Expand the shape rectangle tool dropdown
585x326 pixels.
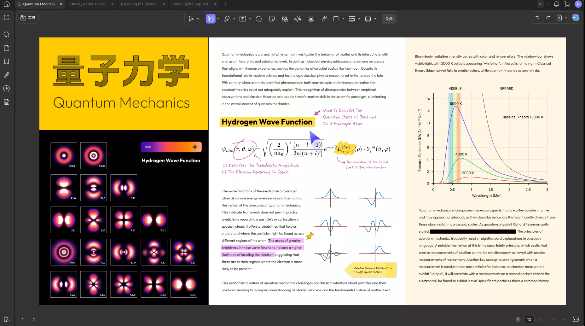click(x=343, y=19)
